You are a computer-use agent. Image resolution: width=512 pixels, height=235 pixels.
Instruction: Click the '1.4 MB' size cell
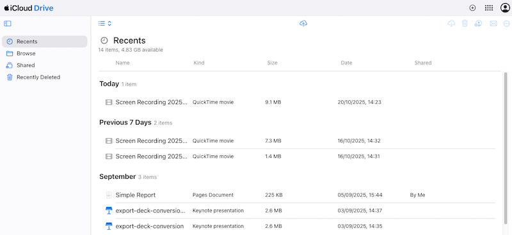pyautogui.click(x=273, y=156)
